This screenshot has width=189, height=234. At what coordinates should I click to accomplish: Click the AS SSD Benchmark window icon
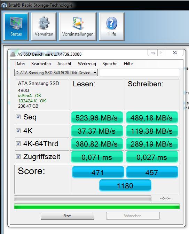(13, 54)
